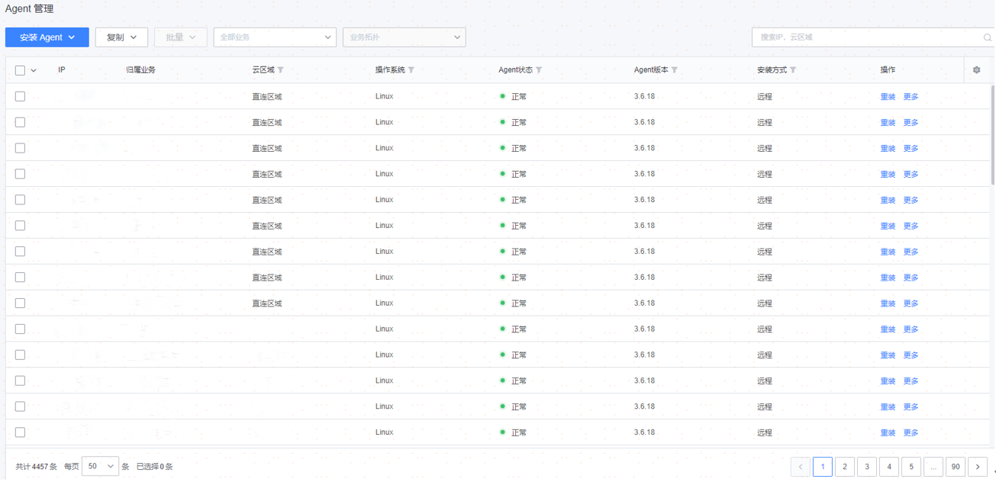The width and height of the screenshot is (996, 482).
Task: Change page size from 50 dropdown
Action: pyautogui.click(x=101, y=466)
